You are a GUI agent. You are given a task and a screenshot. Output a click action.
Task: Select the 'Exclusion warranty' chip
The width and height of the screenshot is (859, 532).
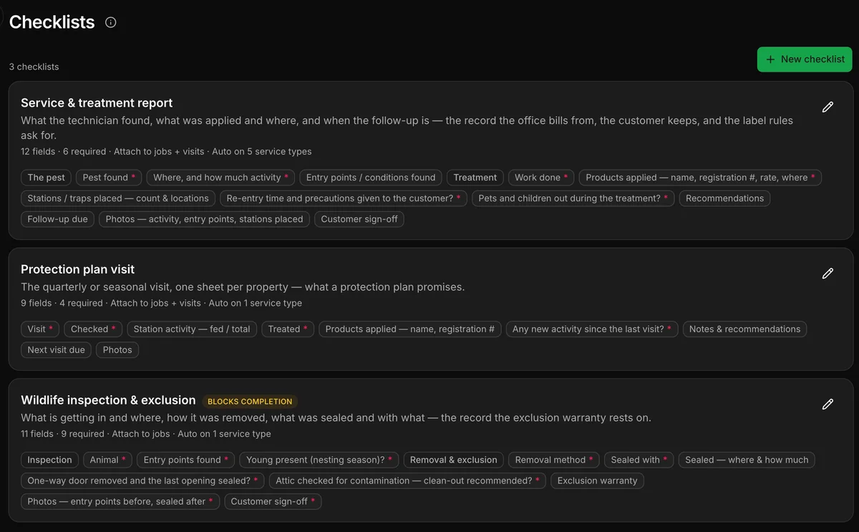(597, 480)
